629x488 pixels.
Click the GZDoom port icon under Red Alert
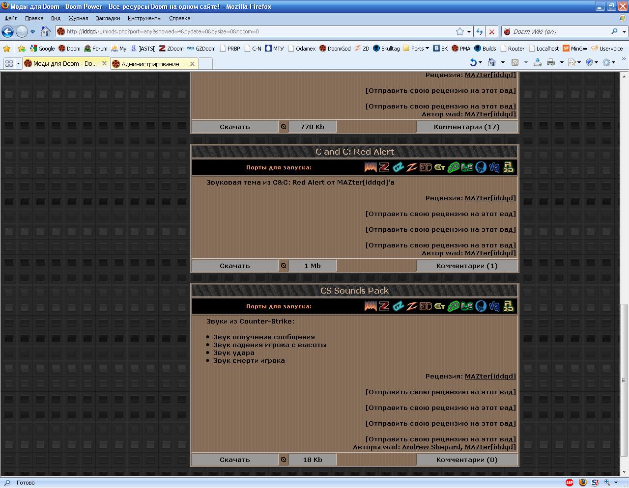(398, 167)
